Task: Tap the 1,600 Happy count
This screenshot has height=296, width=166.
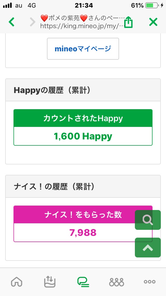Action: pyautogui.click(x=83, y=136)
